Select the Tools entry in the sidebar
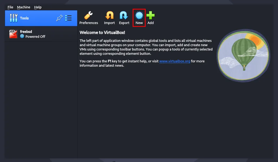 point(24,18)
